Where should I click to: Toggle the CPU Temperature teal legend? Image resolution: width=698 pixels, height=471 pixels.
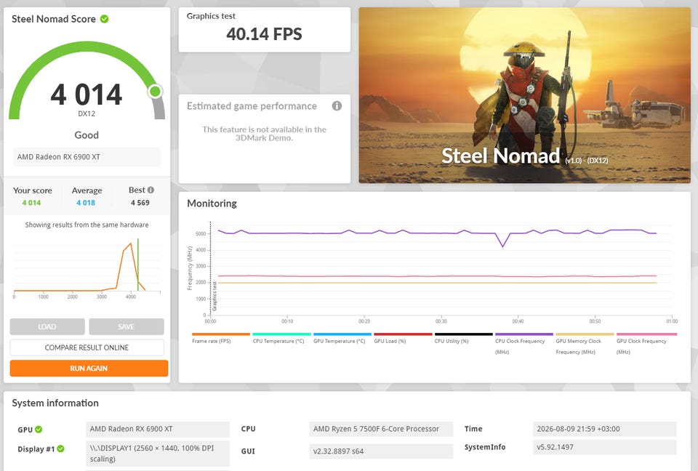click(x=281, y=338)
